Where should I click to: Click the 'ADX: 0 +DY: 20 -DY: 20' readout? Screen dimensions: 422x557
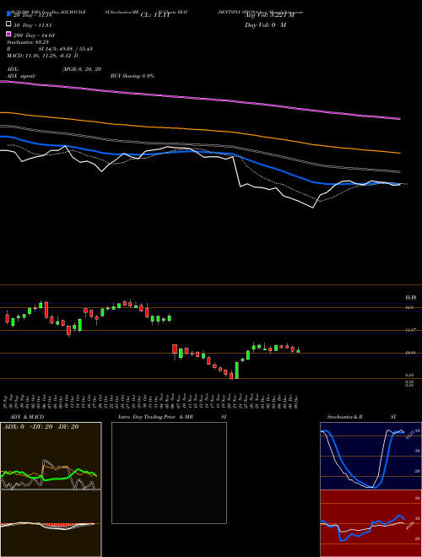pyautogui.click(x=41, y=427)
